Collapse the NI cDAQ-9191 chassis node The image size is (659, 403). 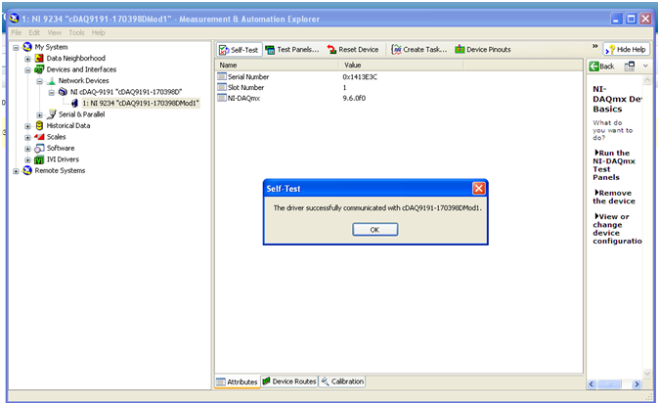[x=51, y=93]
